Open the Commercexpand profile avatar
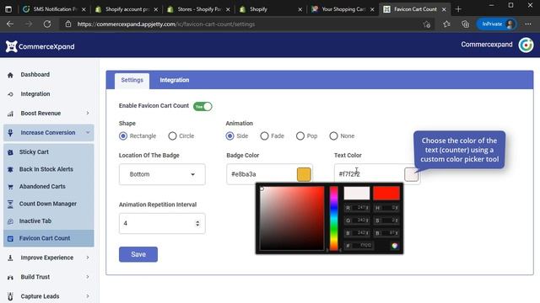The image size is (540, 303). 526,45
